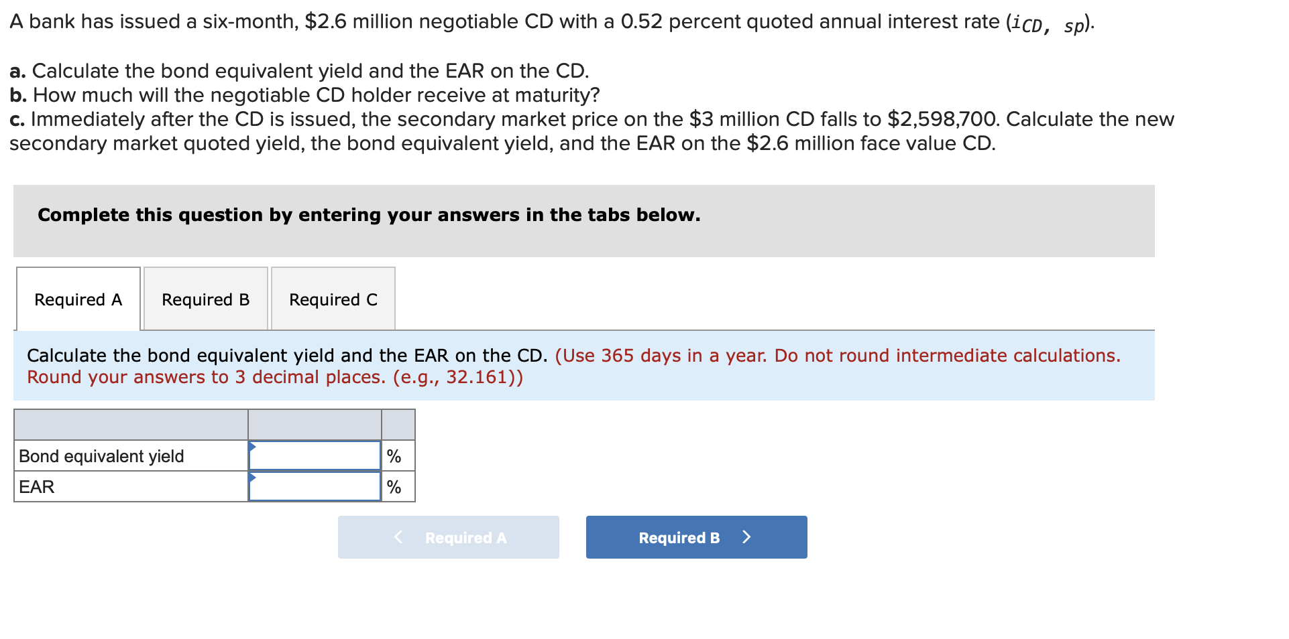Open the Required C tab
Screen dimensions: 1289x639
333,299
